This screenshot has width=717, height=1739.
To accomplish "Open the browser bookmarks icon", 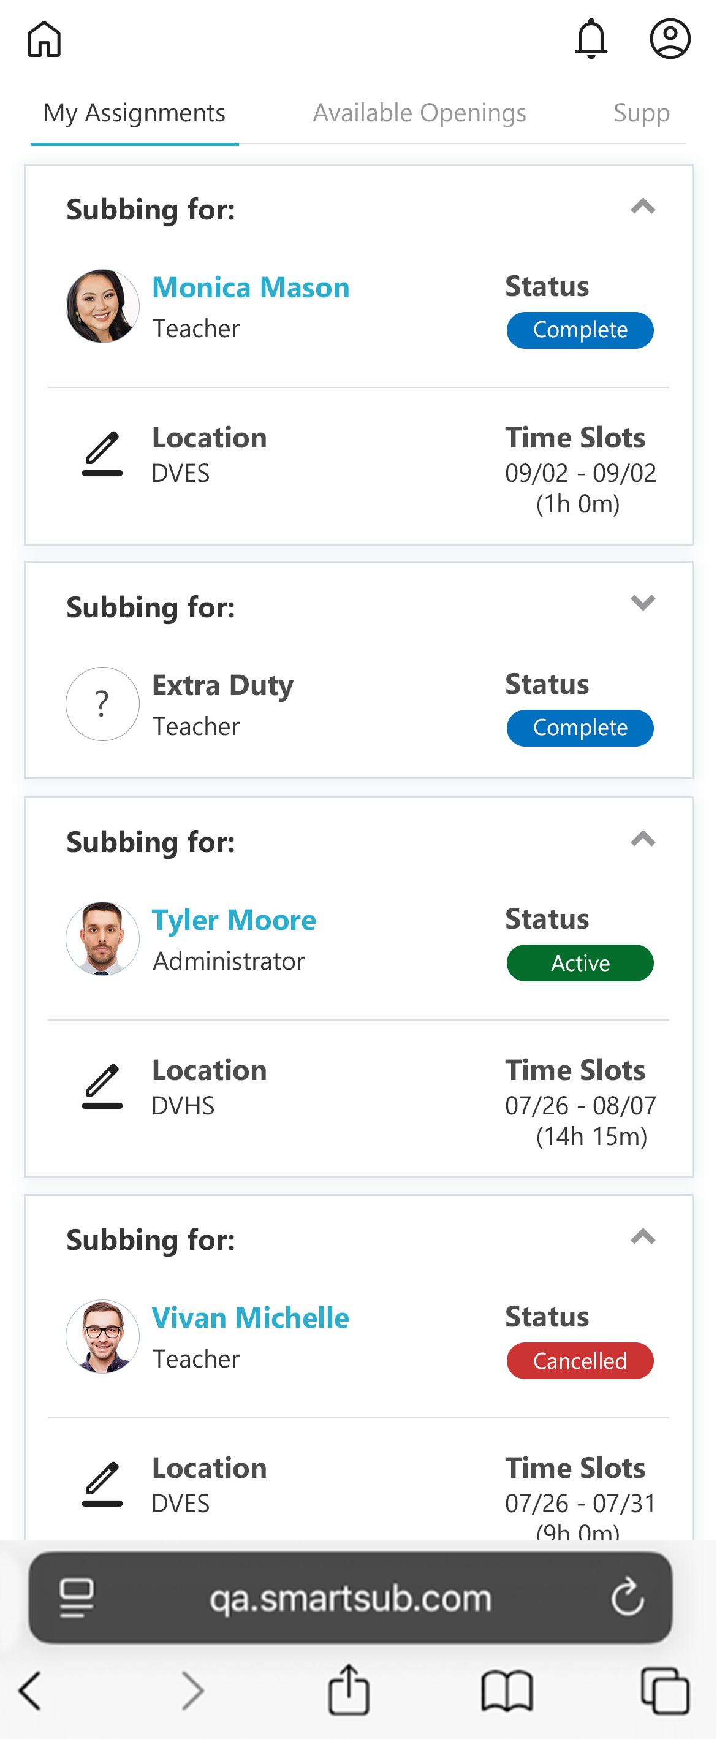I will click(x=507, y=1690).
